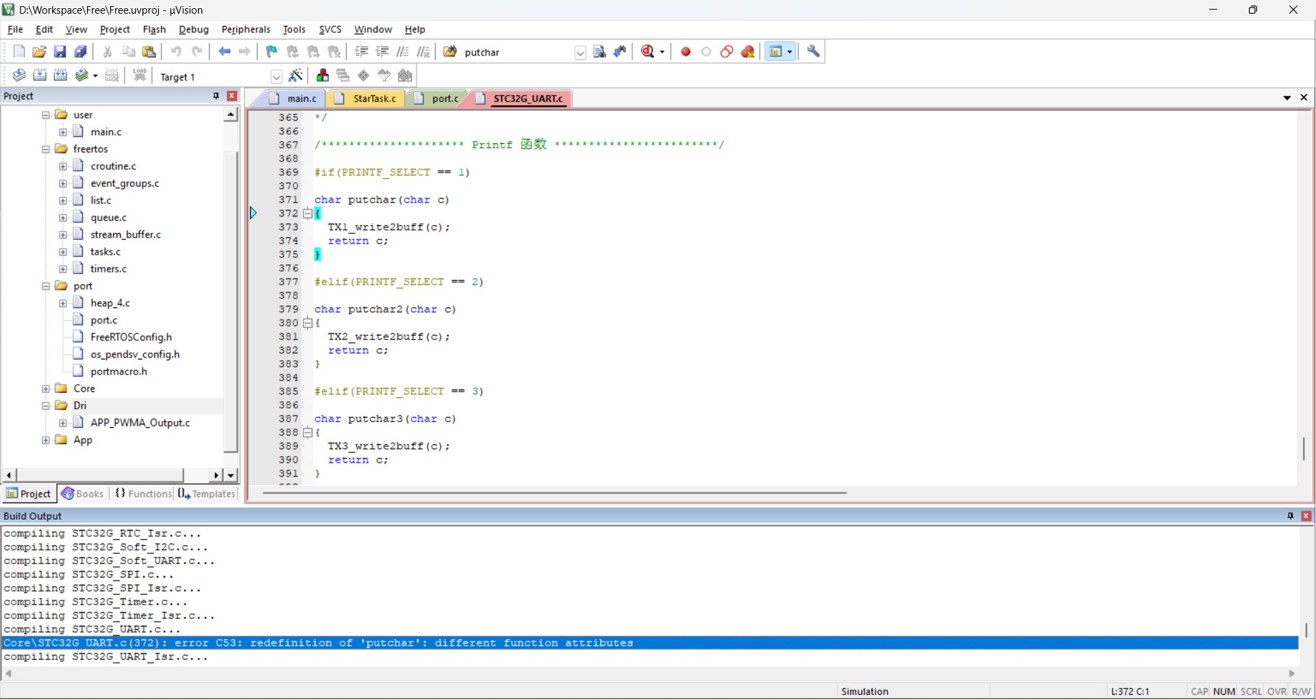Click the editor horizontal scrollbar

(x=554, y=493)
